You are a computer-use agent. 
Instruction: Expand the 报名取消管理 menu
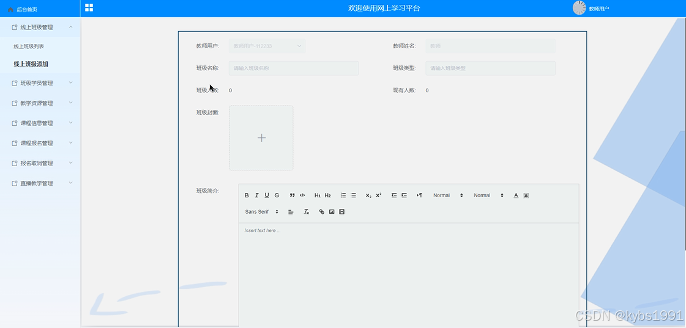pos(40,163)
